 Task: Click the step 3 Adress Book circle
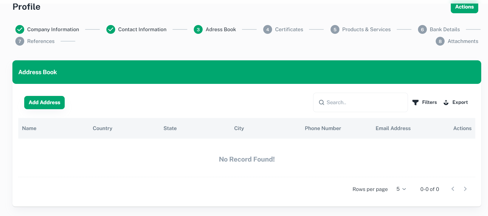point(198,29)
